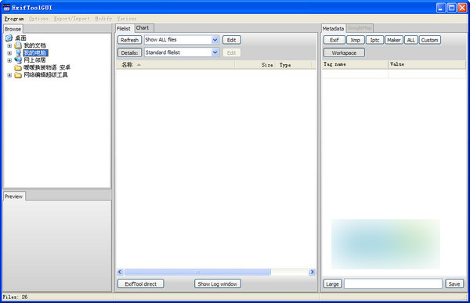Click the Show Log window button
The width and height of the screenshot is (470, 303).
click(217, 284)
